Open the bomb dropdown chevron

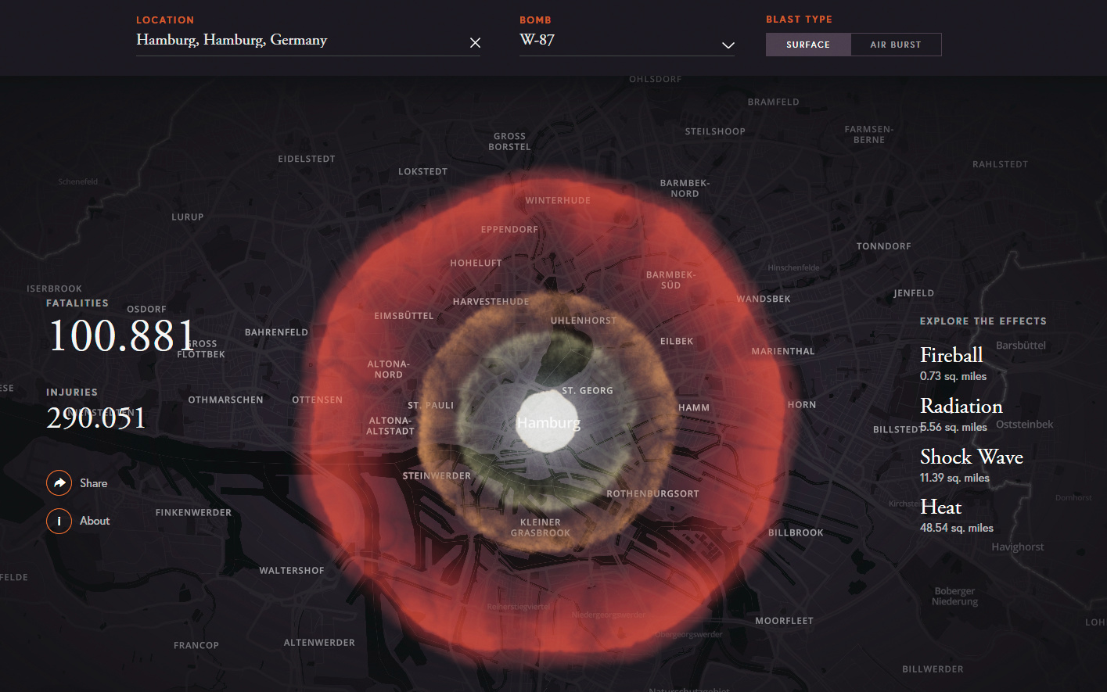(x=728, y=45)
